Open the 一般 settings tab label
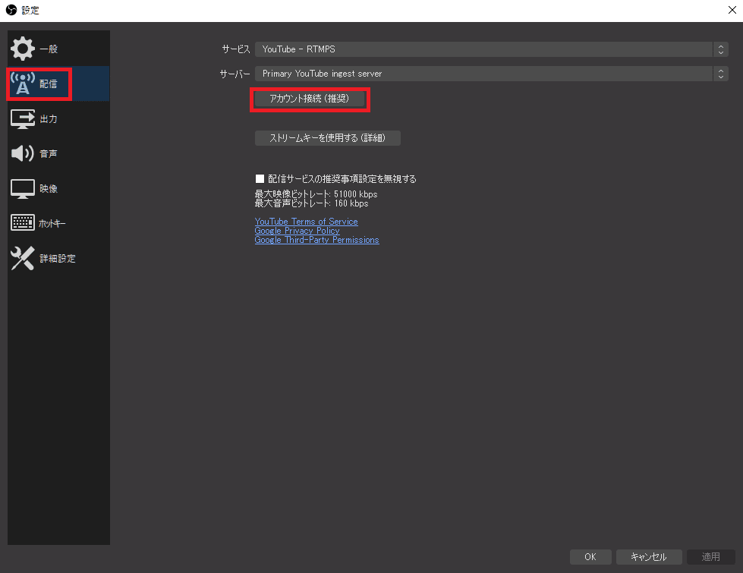 [x=49, y=49]
